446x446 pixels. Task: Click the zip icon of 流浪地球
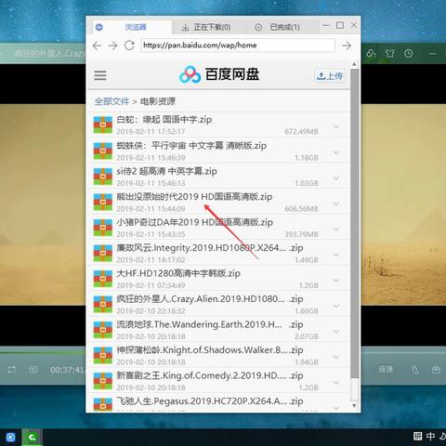(103, 330)
